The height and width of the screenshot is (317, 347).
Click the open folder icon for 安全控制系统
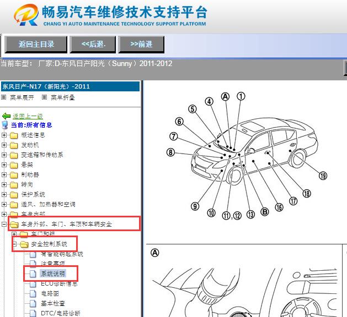(24, 244)
